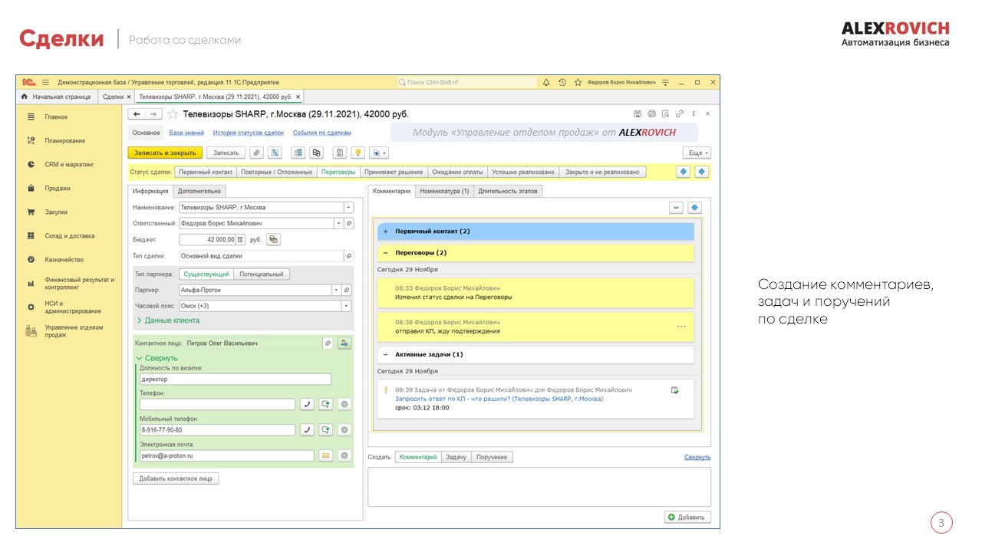Screen dimensions: 982x552
Task: Click the phone call icon next to the mobile number
Action: coord(306,430)
